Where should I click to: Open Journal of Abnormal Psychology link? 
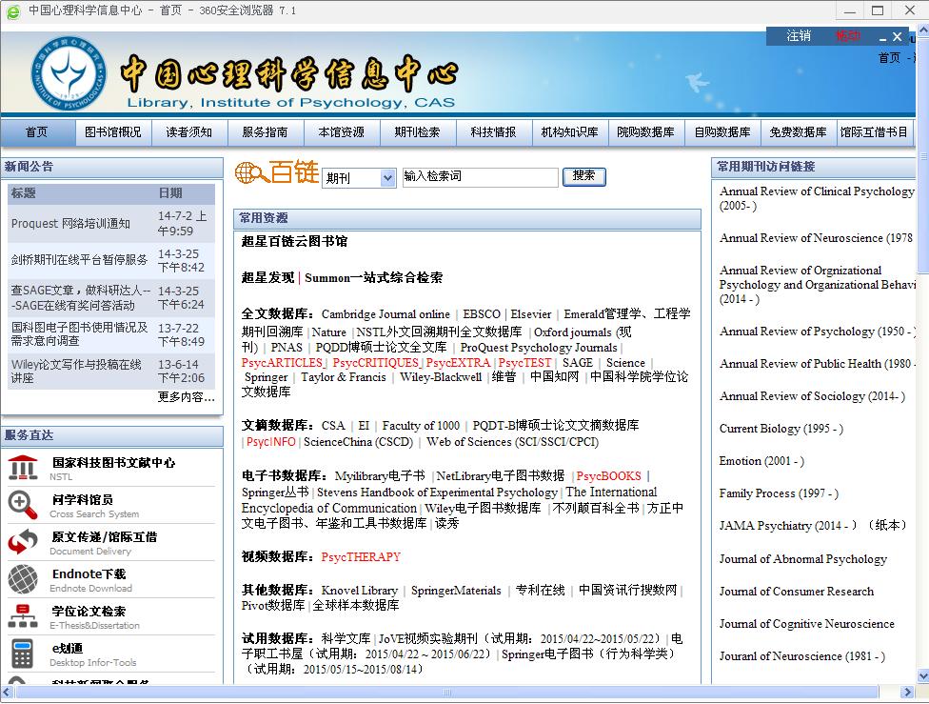click(802, 558)
